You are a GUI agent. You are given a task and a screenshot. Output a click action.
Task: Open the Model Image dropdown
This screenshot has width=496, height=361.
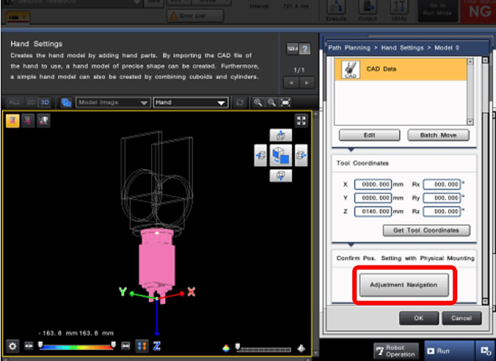click(112, 103)
